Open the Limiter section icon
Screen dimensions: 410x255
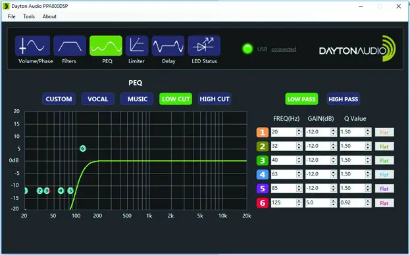tap(137, 45)
